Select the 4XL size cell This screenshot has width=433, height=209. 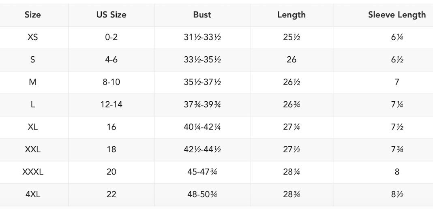coord(32,194)
